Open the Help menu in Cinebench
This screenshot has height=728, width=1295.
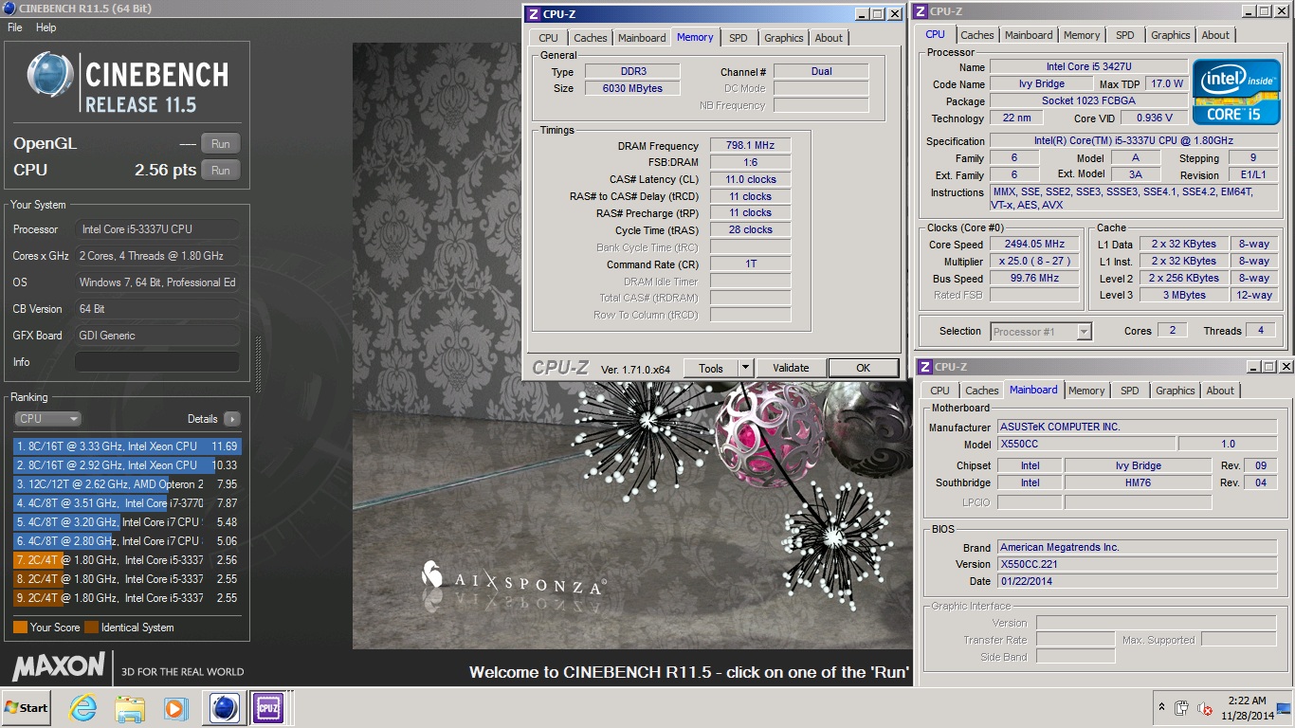click(x=46, y=27)
